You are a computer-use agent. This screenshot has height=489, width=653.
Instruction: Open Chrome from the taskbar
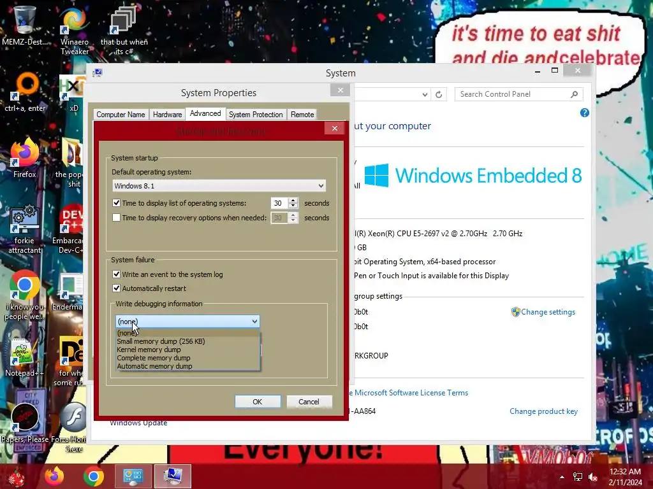click(x=93, y=476)
